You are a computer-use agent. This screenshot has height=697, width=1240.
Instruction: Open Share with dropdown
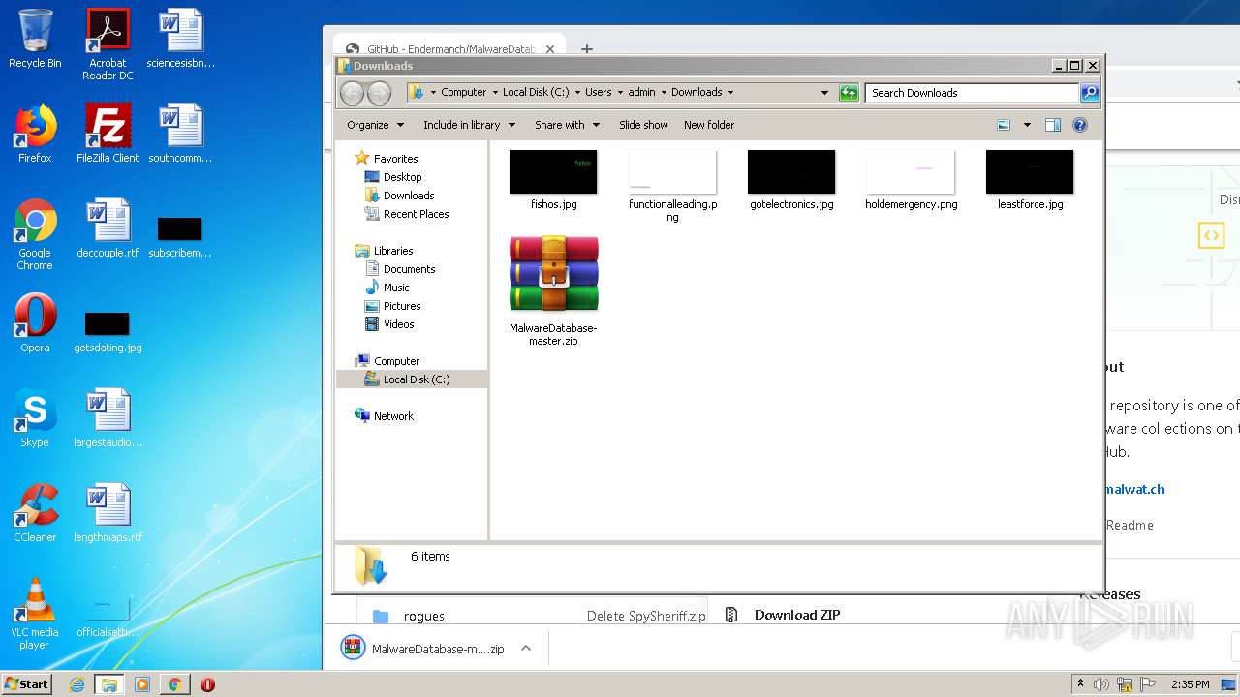(x=568, y=125)
